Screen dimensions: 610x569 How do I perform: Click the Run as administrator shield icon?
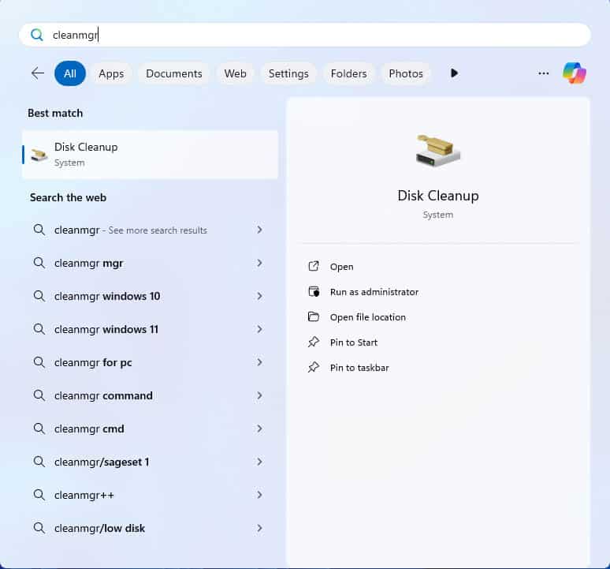314,292
